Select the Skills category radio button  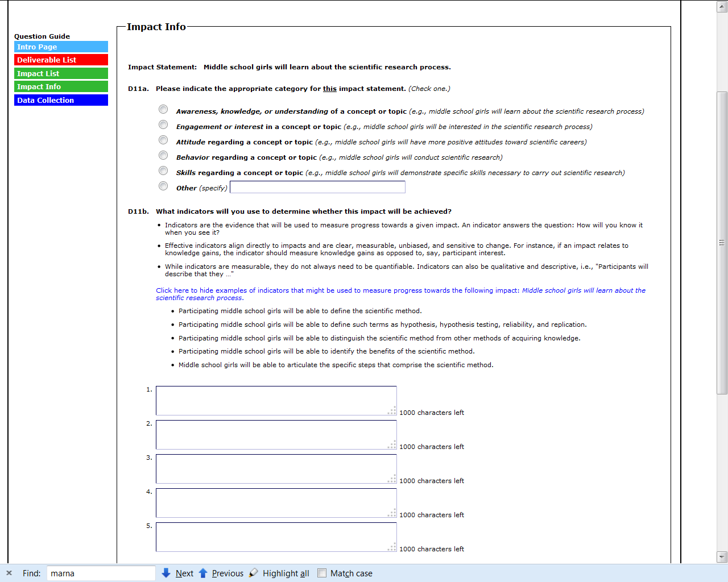[x=163, y=171]
